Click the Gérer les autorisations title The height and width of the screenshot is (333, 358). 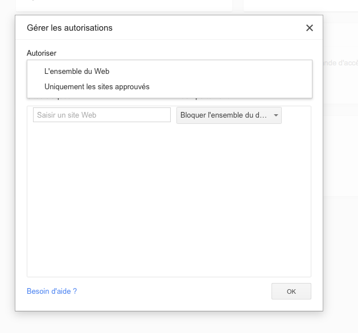[70, 28]
